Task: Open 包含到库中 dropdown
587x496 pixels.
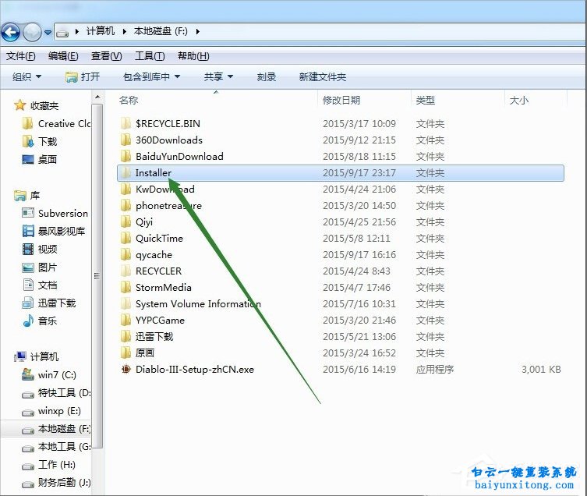Action: (x=151, y=76)
